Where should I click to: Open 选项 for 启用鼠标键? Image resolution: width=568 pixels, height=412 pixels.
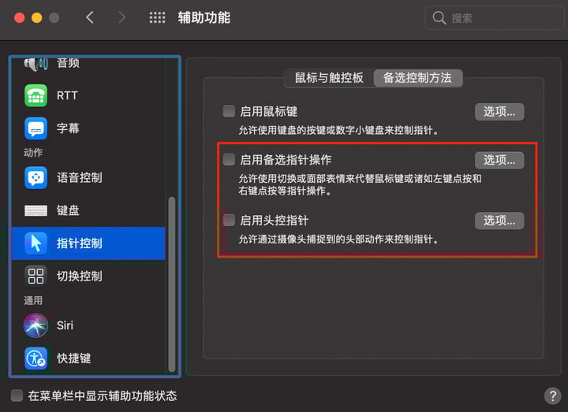[x=499, y=111]
